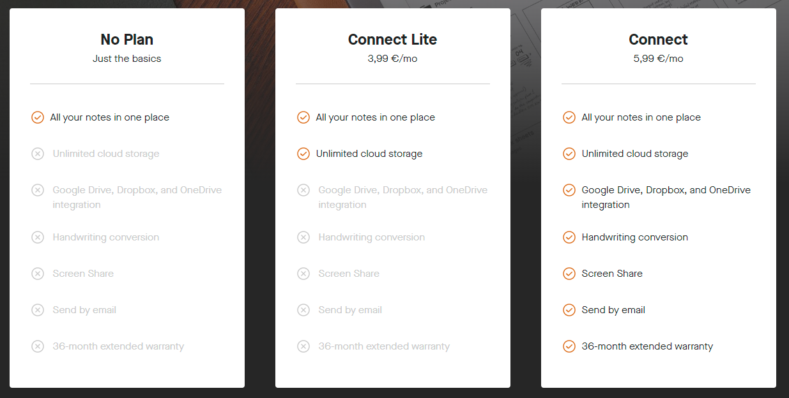This screenshot has width=789, height=398.
Task: Click the 3,99 €/mo price text
Action: click(x=393, y=59)
